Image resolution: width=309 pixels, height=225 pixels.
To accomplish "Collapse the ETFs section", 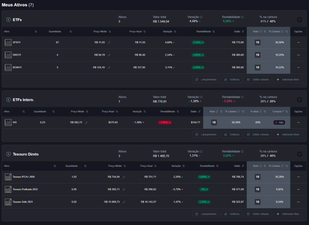I will point(300,20).
